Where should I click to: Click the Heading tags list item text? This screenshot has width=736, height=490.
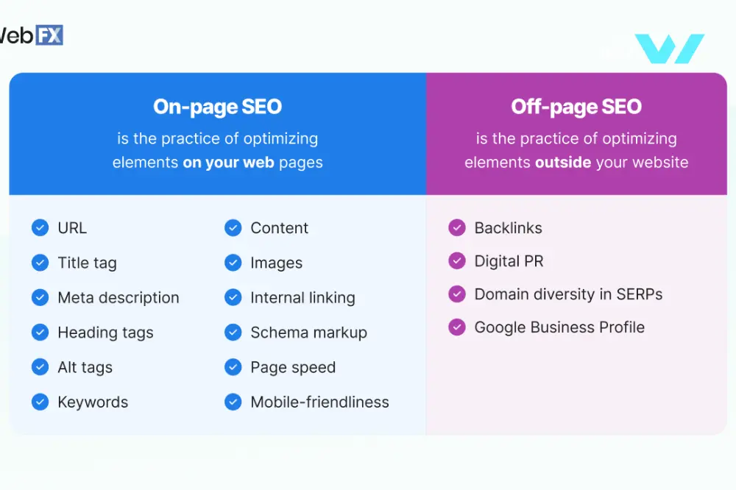(x=105, y=333)
